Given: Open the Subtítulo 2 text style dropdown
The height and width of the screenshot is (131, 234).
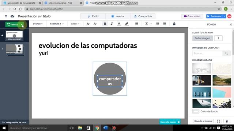Looking at the screenshot, I should pyautogui.click(x=57, y=24).
